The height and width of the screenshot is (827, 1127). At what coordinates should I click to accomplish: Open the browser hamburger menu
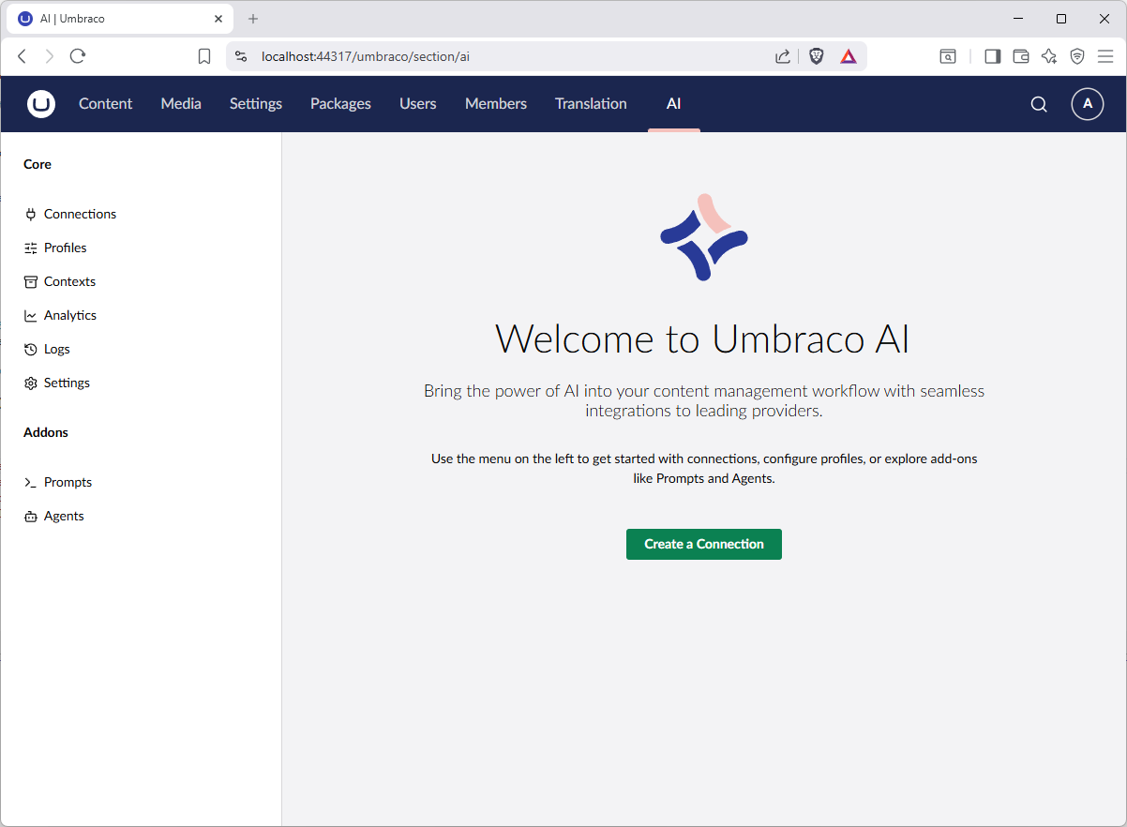click(x=1105, y=56)
